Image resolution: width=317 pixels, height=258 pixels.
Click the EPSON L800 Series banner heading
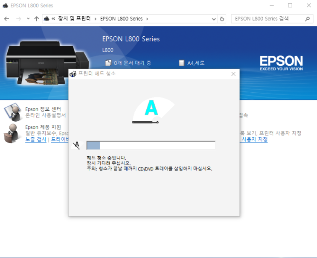(x=131, y=39)
